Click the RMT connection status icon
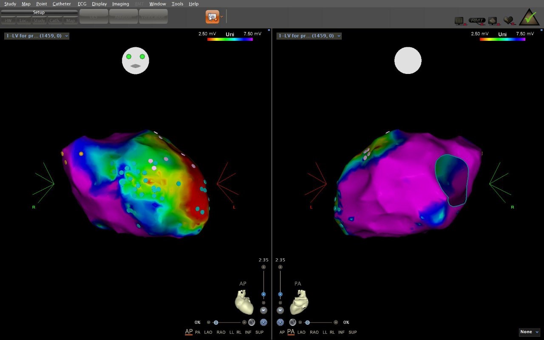This screenshot has height=340, width=544. [477, 20]
